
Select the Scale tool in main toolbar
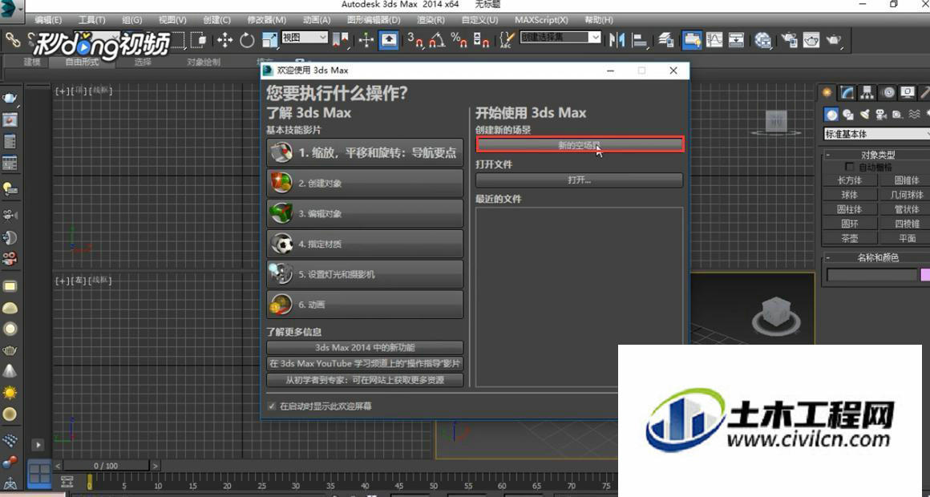(269, 40)
